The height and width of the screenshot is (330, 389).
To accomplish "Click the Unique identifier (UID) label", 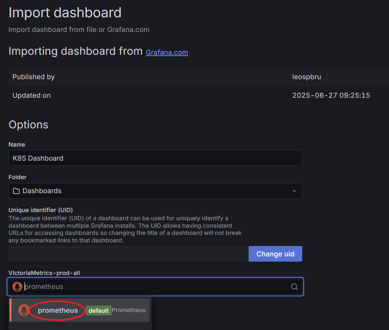I will 40,210.
